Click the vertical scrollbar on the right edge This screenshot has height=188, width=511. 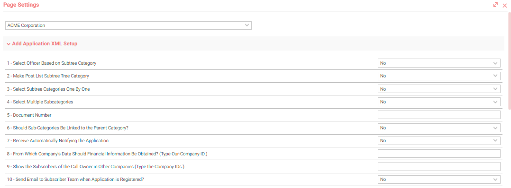510,61
